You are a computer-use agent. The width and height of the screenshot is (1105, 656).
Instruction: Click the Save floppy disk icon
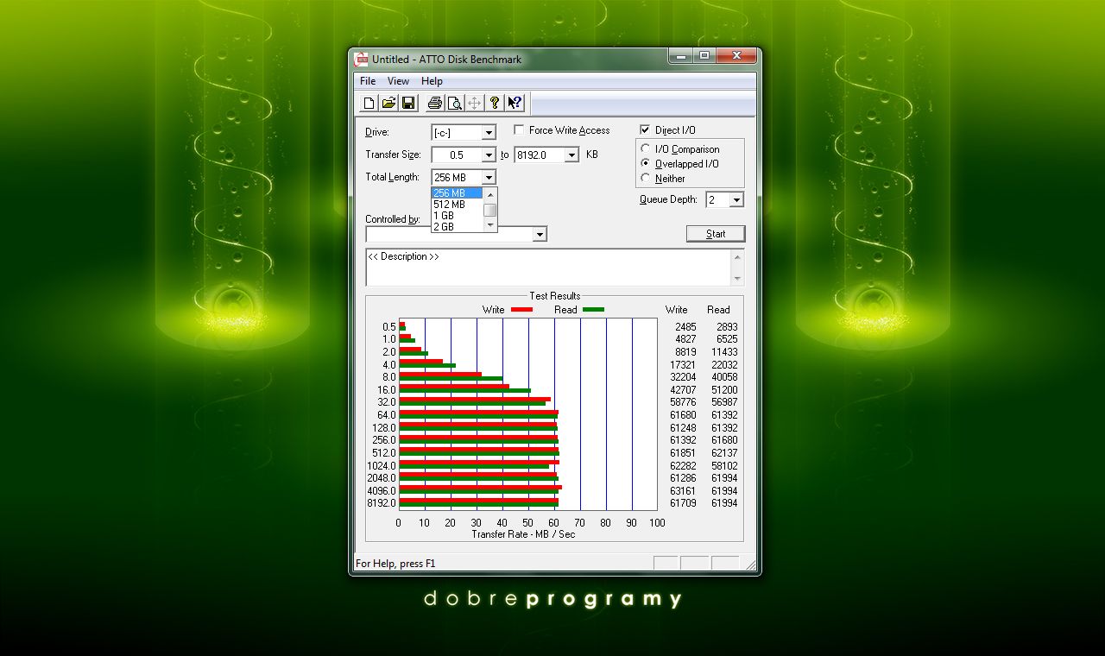pos(408,104)
